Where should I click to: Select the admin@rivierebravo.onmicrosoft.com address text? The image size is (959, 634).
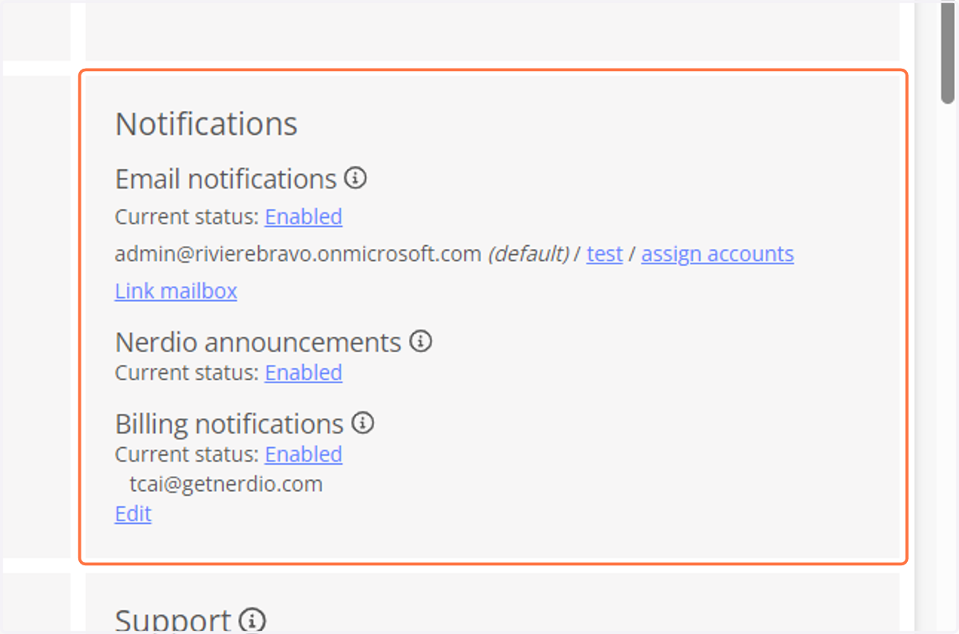coord(299,254)
